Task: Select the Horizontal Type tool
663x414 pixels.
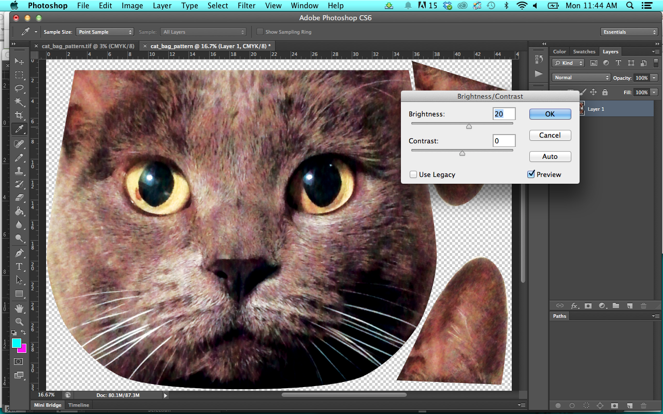Action: tap(19, 267)
